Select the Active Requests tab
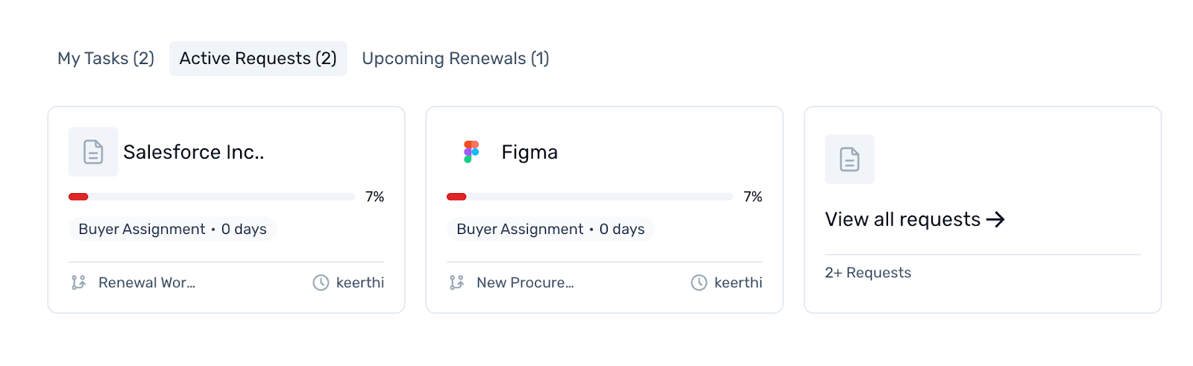 [258, 58]
